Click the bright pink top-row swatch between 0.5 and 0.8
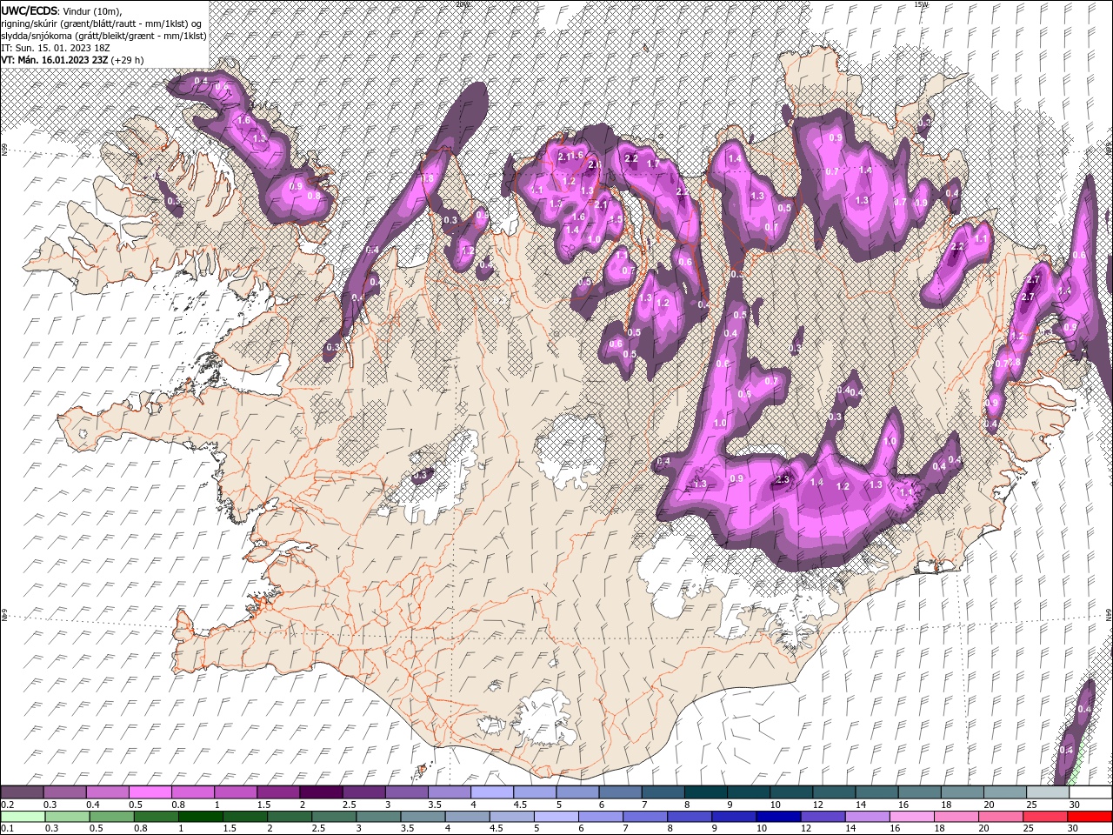Image resolution: width=1113 pixels, height=835 pixels. pyautogui.click(x=150, y=792)
